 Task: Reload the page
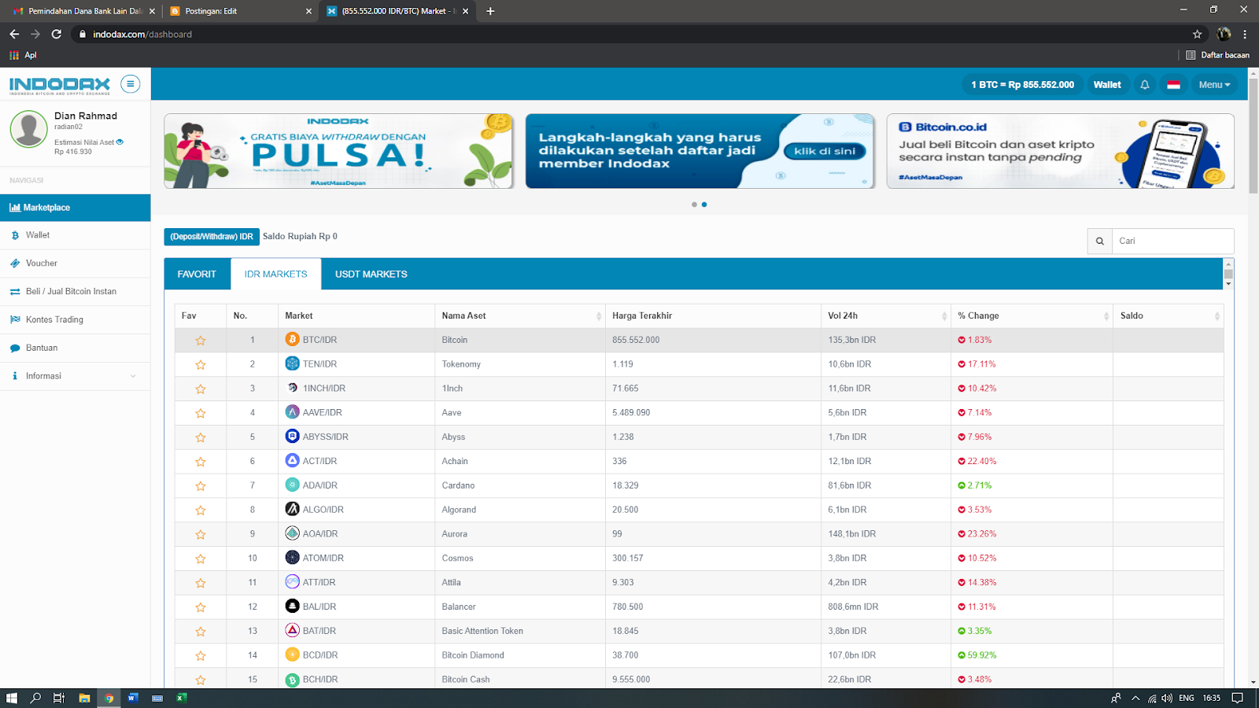click(x=56, y=34)
